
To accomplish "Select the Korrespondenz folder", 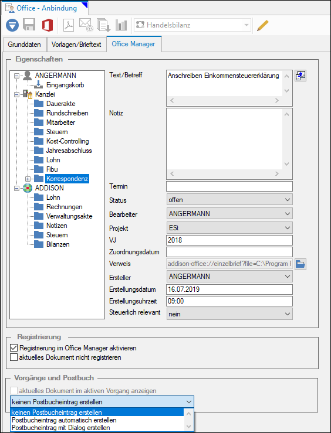I will pos(67,179).
